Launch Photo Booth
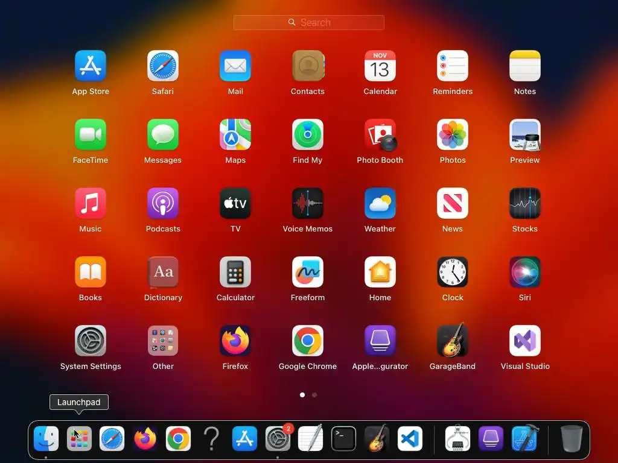Viewport: 618px width, 463px height. click(x=380, y=134)
